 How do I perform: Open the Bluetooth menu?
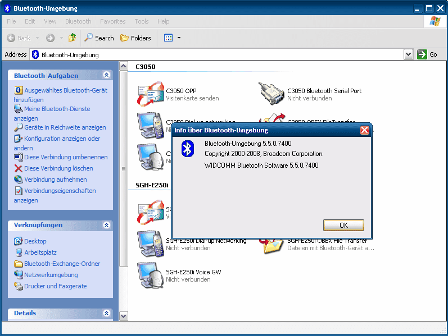[78, 21]
